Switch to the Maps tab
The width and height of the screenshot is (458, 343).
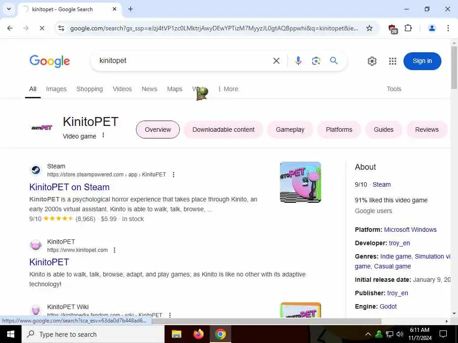(175, 89)
